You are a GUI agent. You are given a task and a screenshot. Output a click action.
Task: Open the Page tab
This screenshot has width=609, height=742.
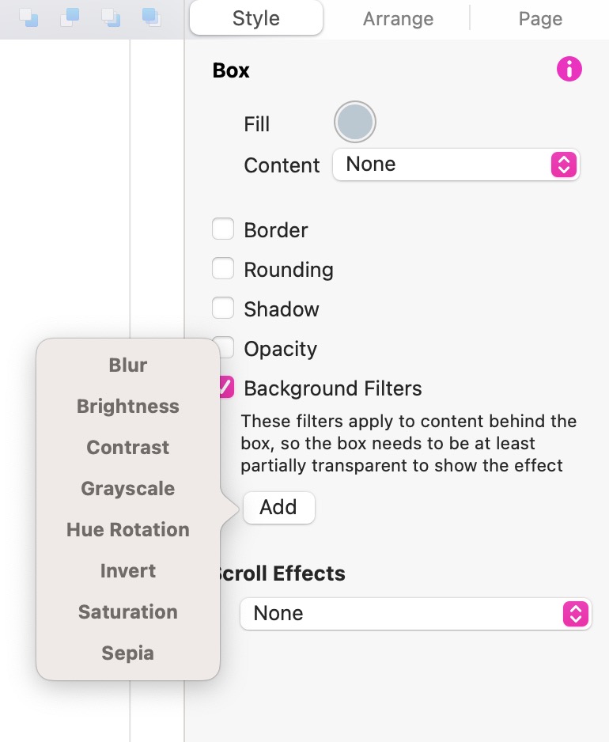coord(540,19)
